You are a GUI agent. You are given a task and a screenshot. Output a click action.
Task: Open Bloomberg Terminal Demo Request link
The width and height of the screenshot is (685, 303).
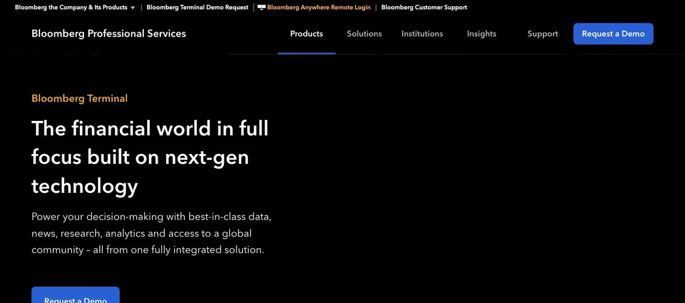pyautogui.click(x=198, y=7)
